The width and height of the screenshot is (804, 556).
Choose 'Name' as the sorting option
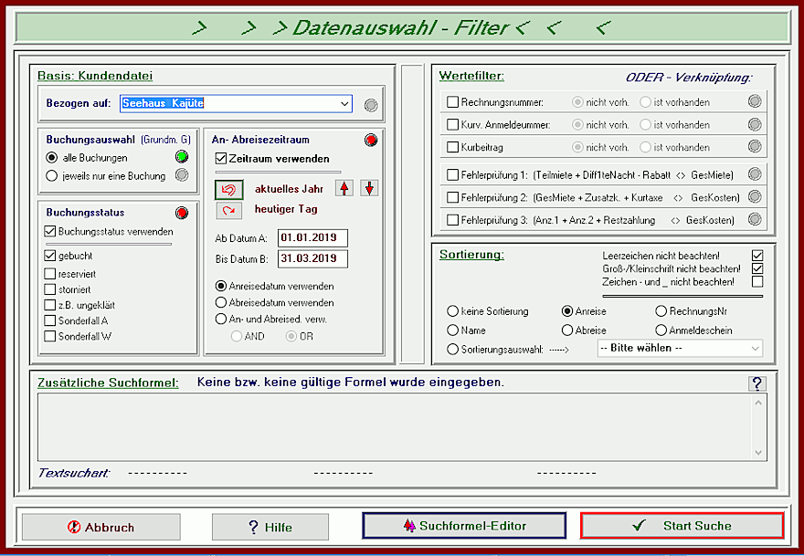pyautogui.click(x=452, y=330)
